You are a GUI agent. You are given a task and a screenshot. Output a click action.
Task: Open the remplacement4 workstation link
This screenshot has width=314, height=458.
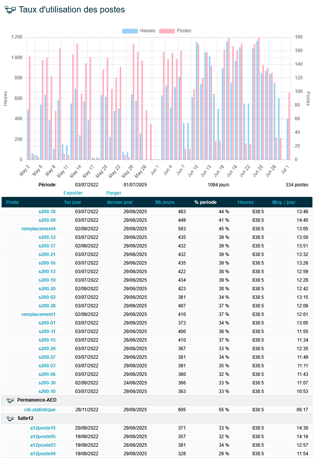tap(38, 229)
